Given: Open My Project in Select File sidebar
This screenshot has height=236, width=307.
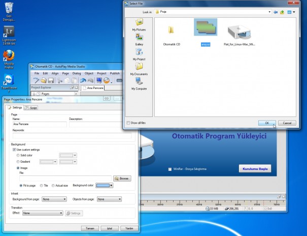Looking at the screenshot, I should tap(139, 54).
